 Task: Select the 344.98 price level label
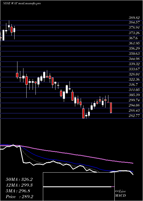(x=134, y=59)
